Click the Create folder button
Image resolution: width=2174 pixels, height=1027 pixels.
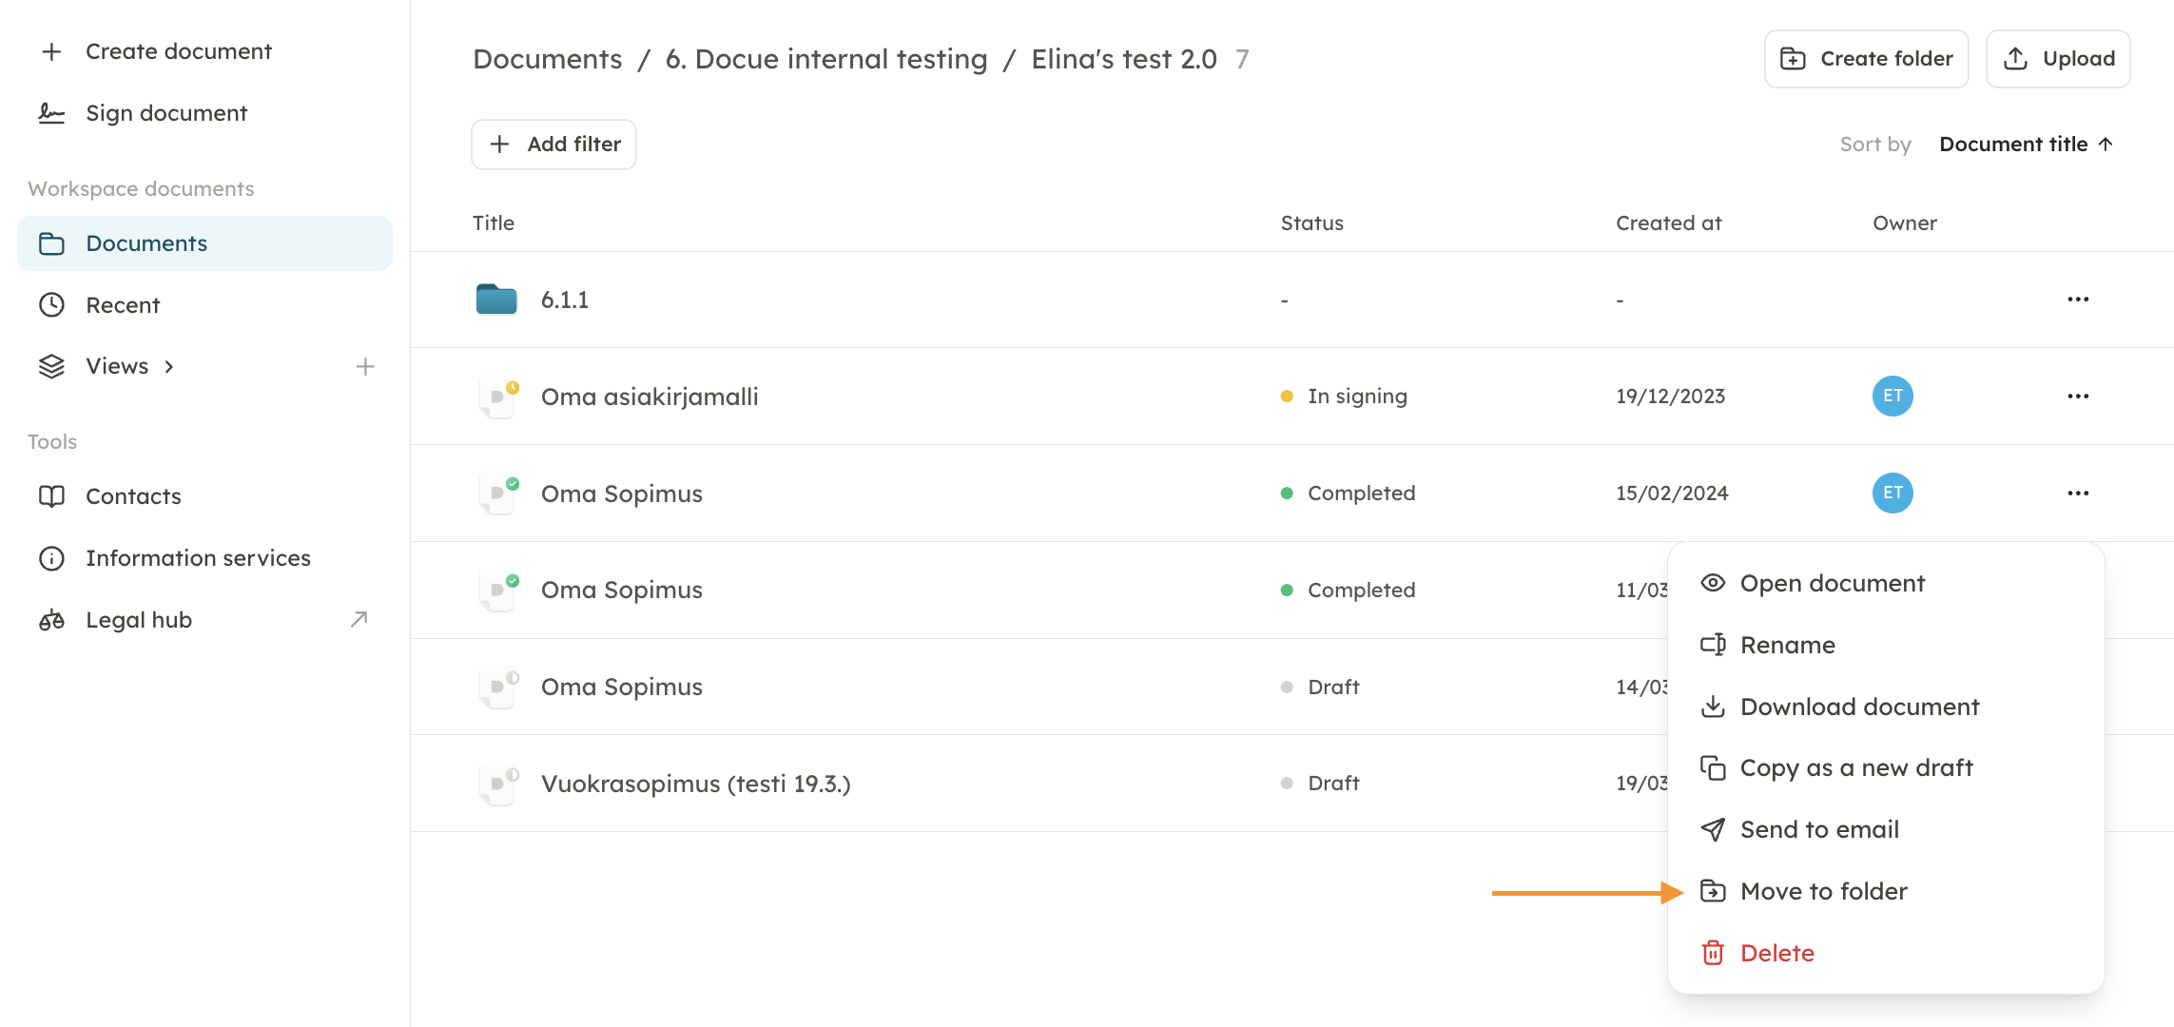click(1866, 59)
